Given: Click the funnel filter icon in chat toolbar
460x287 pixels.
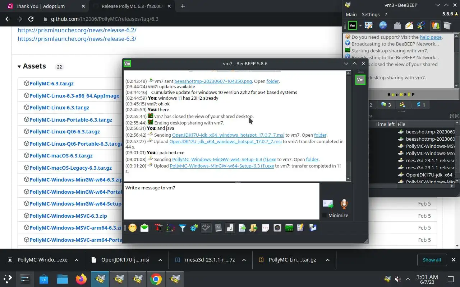Looking at the screenshot, I should pyautogui.click(x=182, y=228).
